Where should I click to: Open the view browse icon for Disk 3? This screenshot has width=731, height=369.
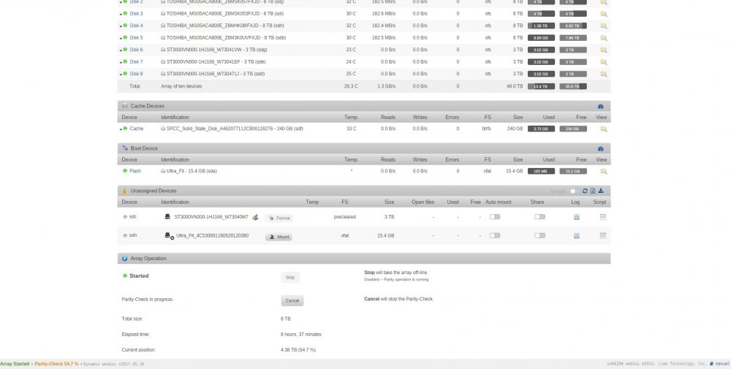(603, 14)
